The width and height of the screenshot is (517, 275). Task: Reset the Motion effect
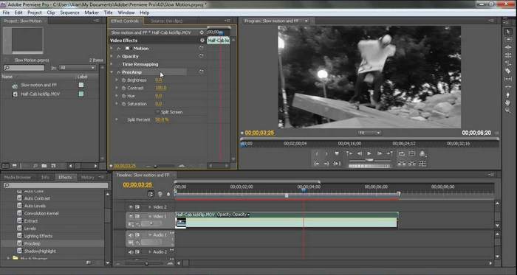[201, 48]
